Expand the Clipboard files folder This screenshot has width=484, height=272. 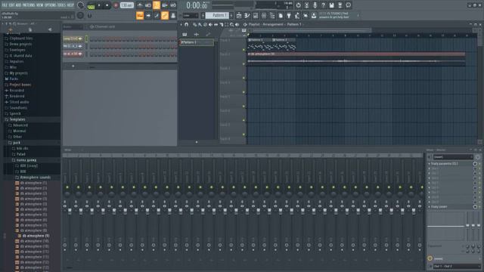[x=20, y=39]
